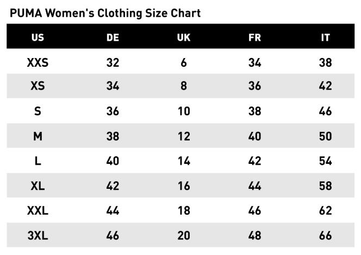Viewport: 361px width, 255px height.
Task: Click the L size row label
Action: [38, 161]
